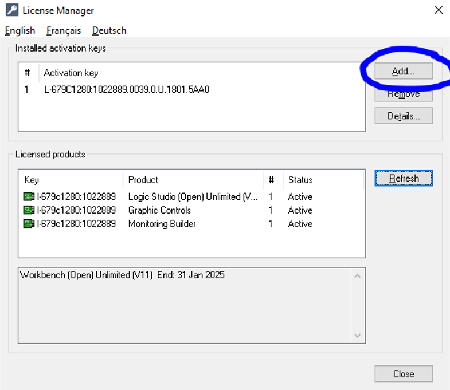450x390 pixels.
Task: Select the Monitoring Builder product row
Action: 191,223
